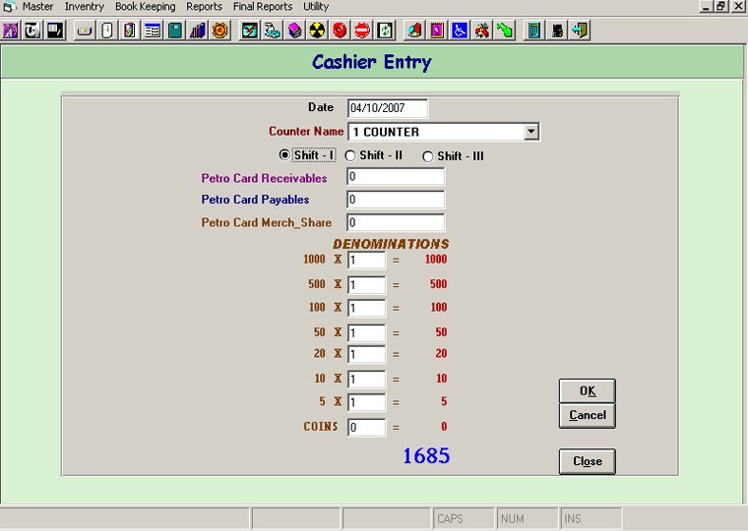Click the yellow radiation symbol toolbar icon
Viewport: 748px width, 531px height.
tap(317, 30)
